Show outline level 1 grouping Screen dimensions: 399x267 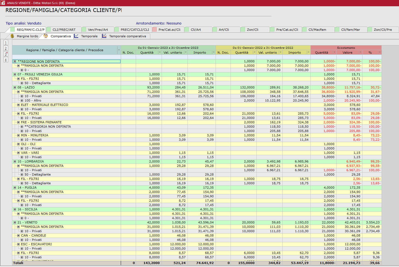pos(6,42)
